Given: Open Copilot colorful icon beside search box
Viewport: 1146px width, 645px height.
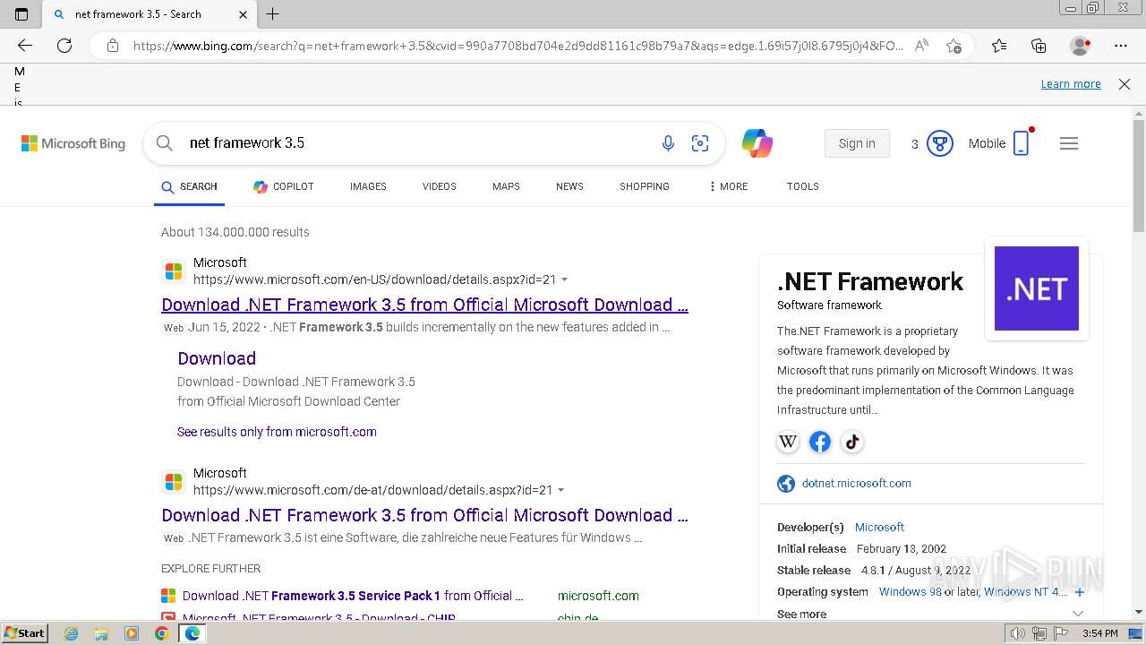Looking at the screenshot, I should 757,143.
